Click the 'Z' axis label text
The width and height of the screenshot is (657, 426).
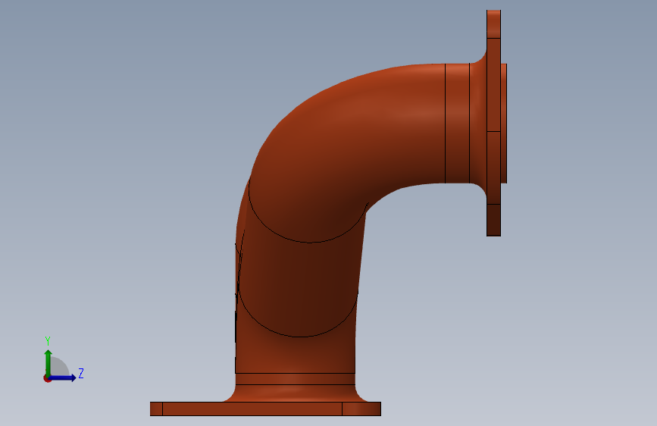click(81, 373)
